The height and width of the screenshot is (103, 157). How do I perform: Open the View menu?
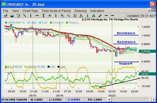15,11
